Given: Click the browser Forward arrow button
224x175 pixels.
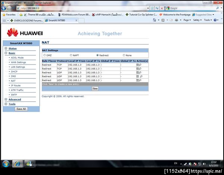Looking at the screenshot, I should (9, 8).
